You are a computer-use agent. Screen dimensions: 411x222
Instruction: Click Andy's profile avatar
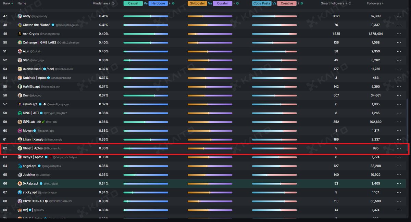click(20, 16)
